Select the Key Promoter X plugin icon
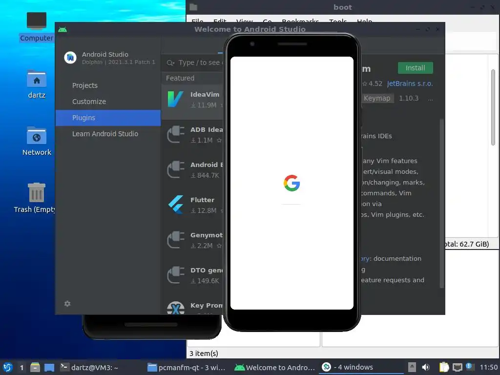This screenshot has height=375, width=500. 176,308
